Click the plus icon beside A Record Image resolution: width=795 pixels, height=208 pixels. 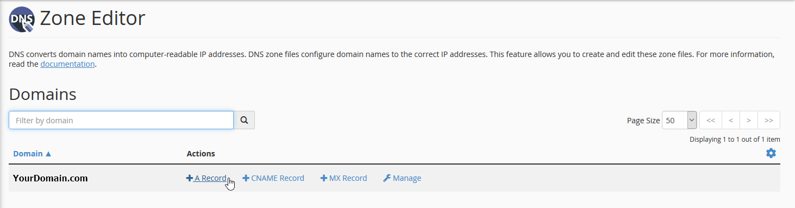190,178
